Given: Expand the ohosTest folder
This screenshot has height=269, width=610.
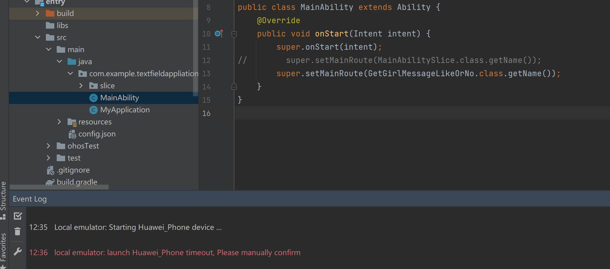Looking at the screenshot, I should click(48, 146).
